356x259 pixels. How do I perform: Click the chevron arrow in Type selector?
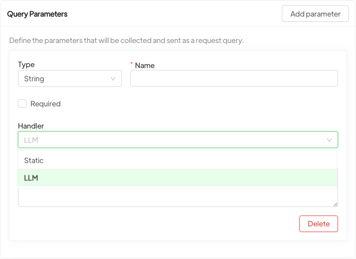click(x=113, y=79)
